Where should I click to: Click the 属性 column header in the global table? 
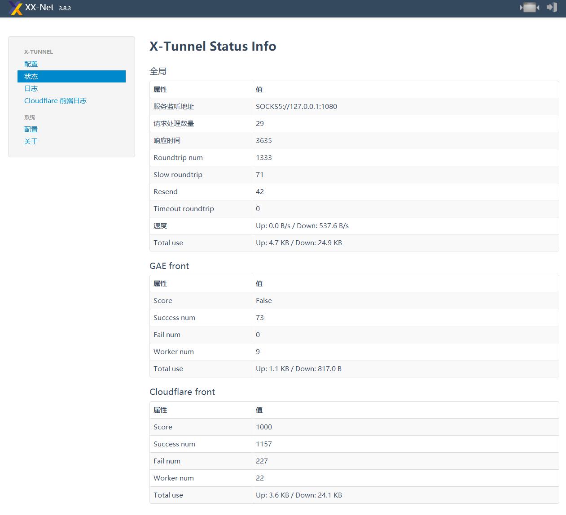[160, 89]
